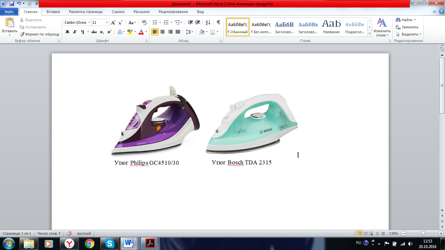Click the shading paint bucket icon
The image size is (445, 250).
(202, 32)
